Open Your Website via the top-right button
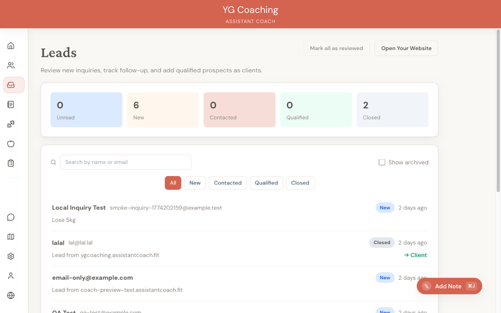501x313 pixels. point(406,48)
